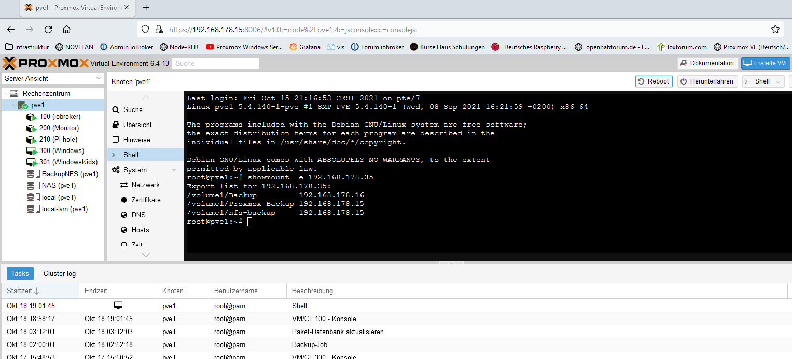Close the pve1 Proxmox browser tab
The image size is (792, 359).
click(x=127, y=8)
